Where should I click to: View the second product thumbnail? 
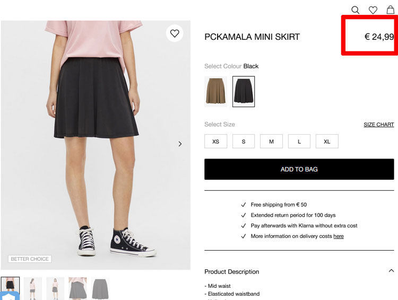(32, 288)
